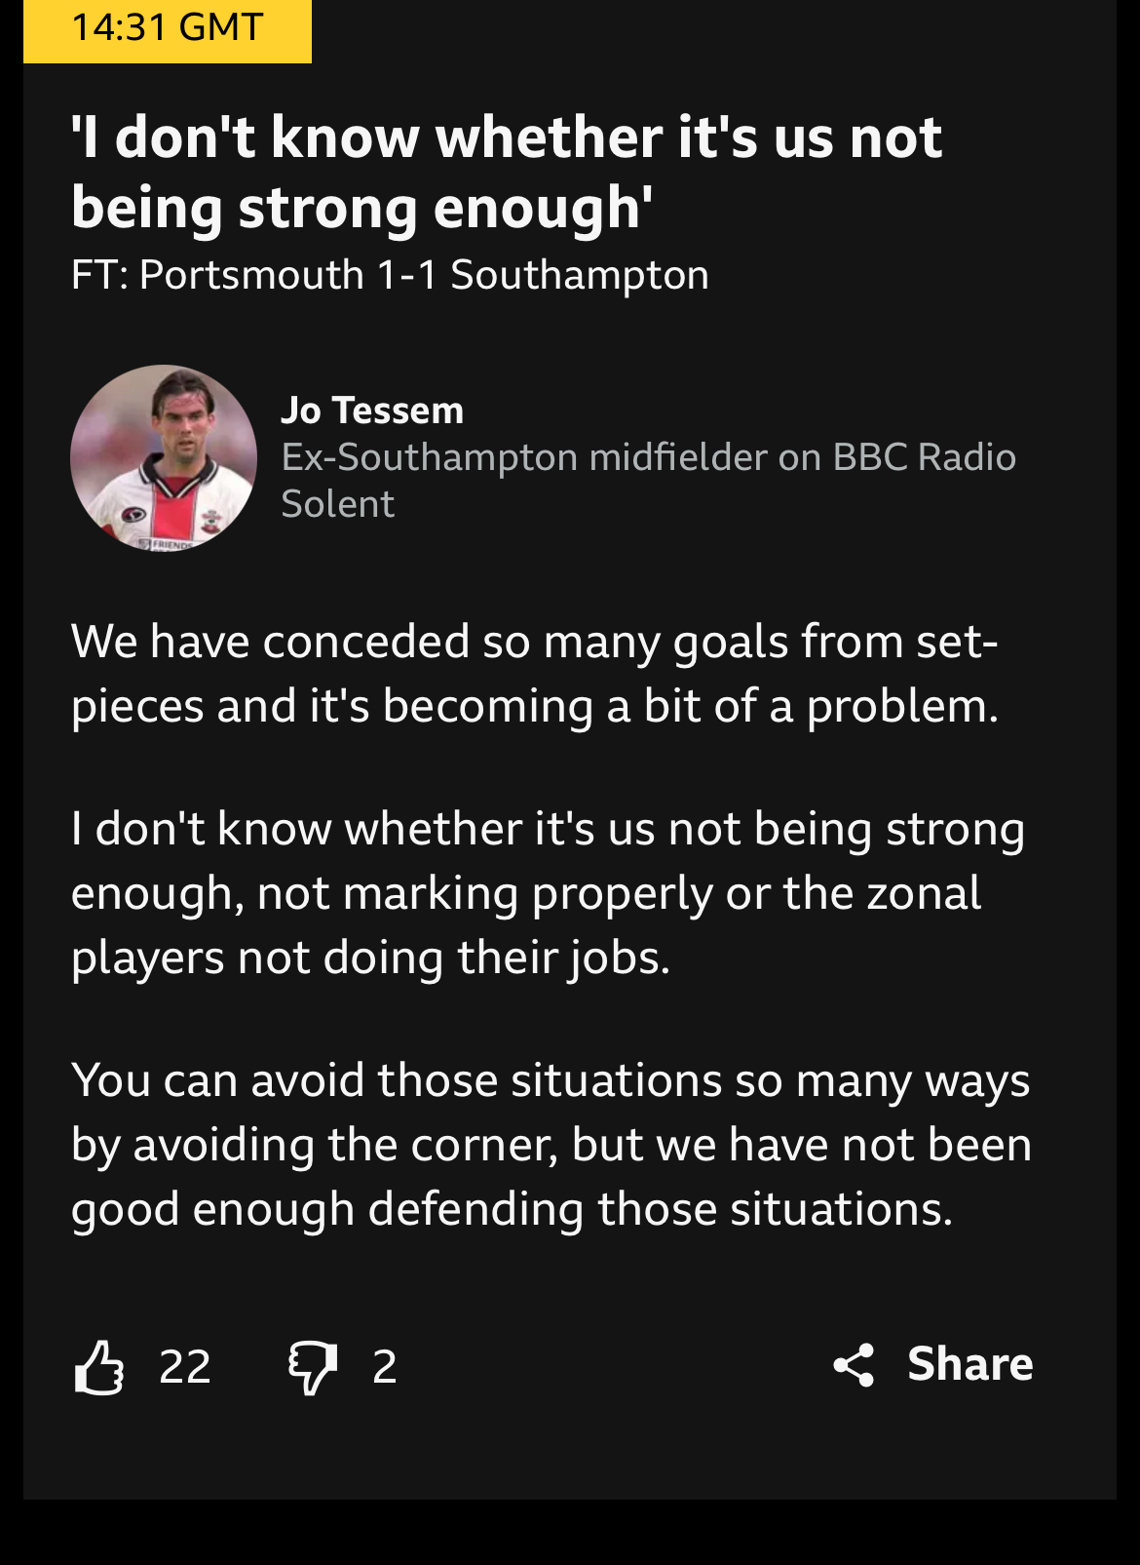The width and height of the screenshot is (1140, 1565).
Task: Click the like count of 22
Action: click(x=185, y=1367)
